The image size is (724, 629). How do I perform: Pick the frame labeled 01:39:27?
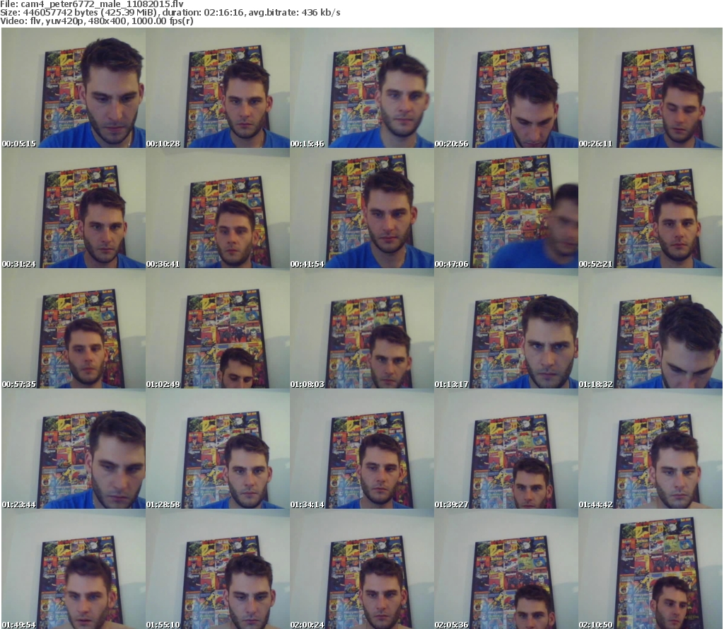pos(506,449)
